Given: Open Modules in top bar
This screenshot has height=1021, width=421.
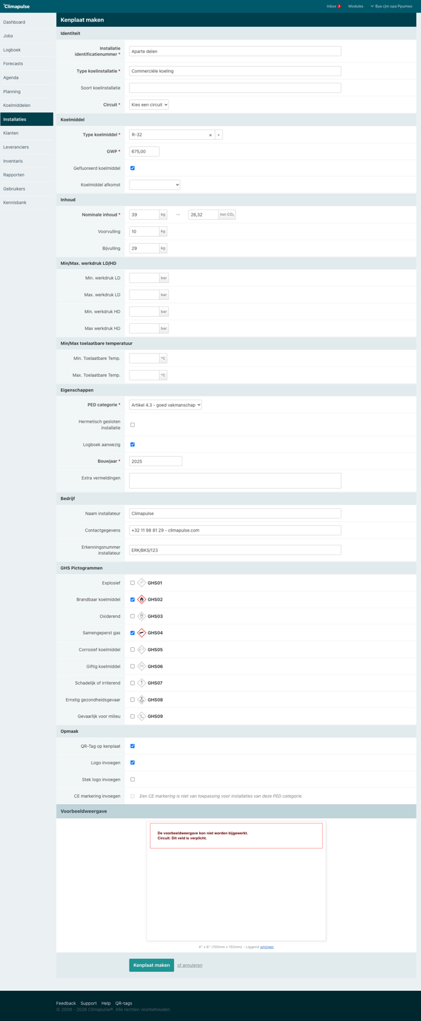Looking at the screenshot, I should [x=356, y=6].
